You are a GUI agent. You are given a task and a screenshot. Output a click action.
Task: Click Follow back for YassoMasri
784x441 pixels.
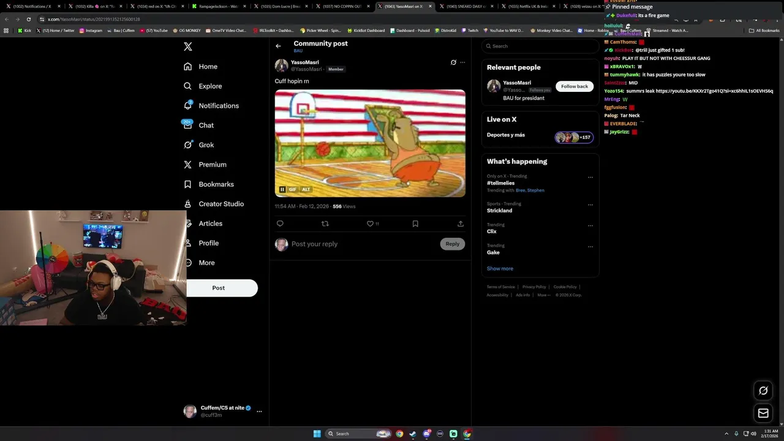coord(575,86)
